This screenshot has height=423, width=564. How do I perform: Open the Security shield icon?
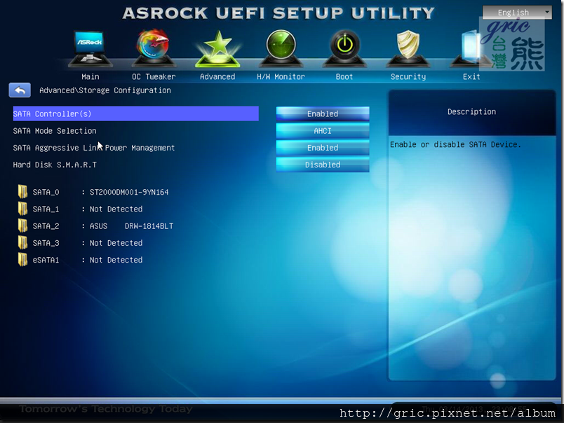pos(408,49)
